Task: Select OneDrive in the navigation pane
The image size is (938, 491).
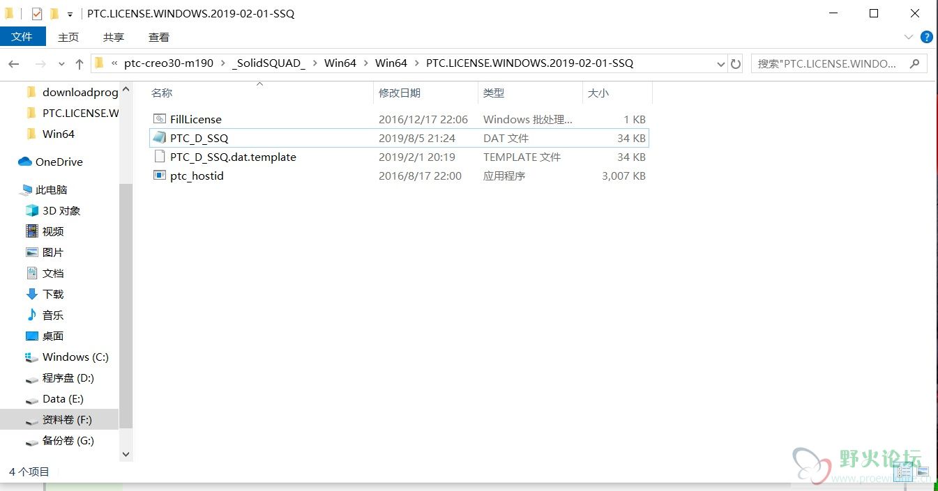Action: 59,162
